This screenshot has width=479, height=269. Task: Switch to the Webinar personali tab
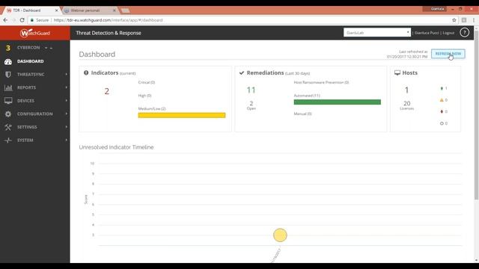point(88,10)
